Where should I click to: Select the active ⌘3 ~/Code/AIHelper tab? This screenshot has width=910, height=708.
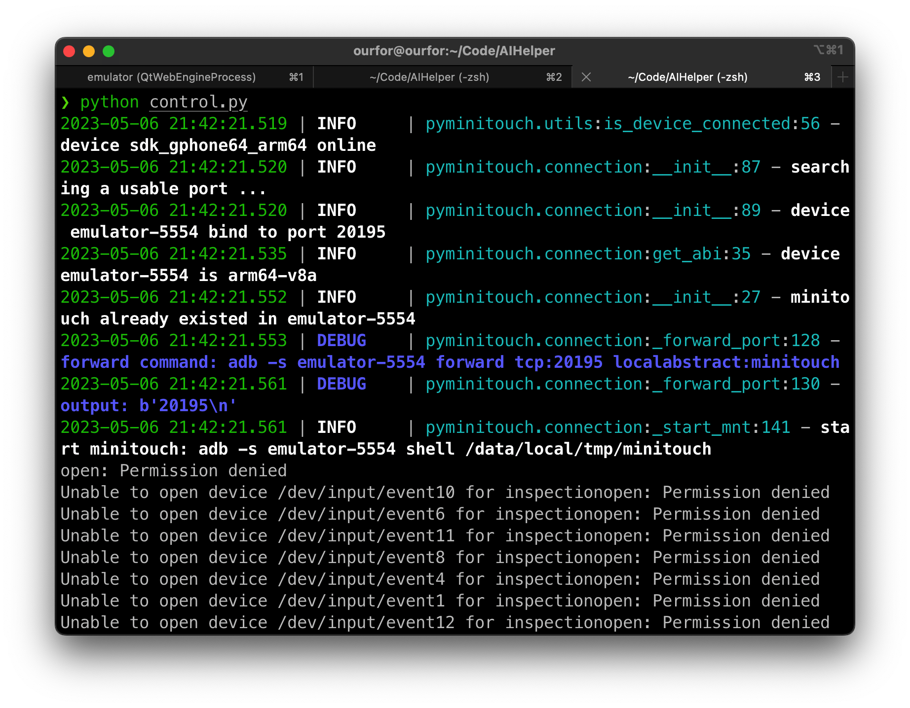pyautogui.click(x=687, y=77)
